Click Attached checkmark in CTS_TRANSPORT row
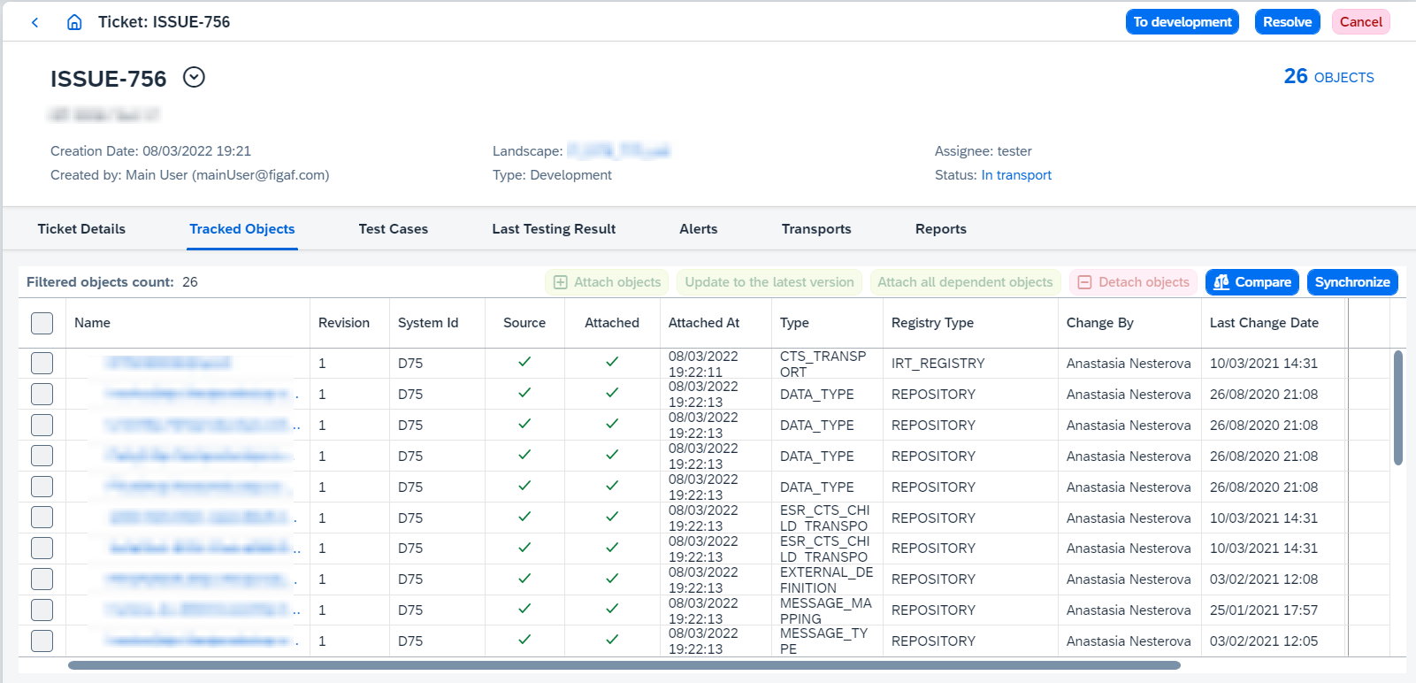Image resolution: width=1416 pixels, height=683 pixels. [x=612, y=362]
